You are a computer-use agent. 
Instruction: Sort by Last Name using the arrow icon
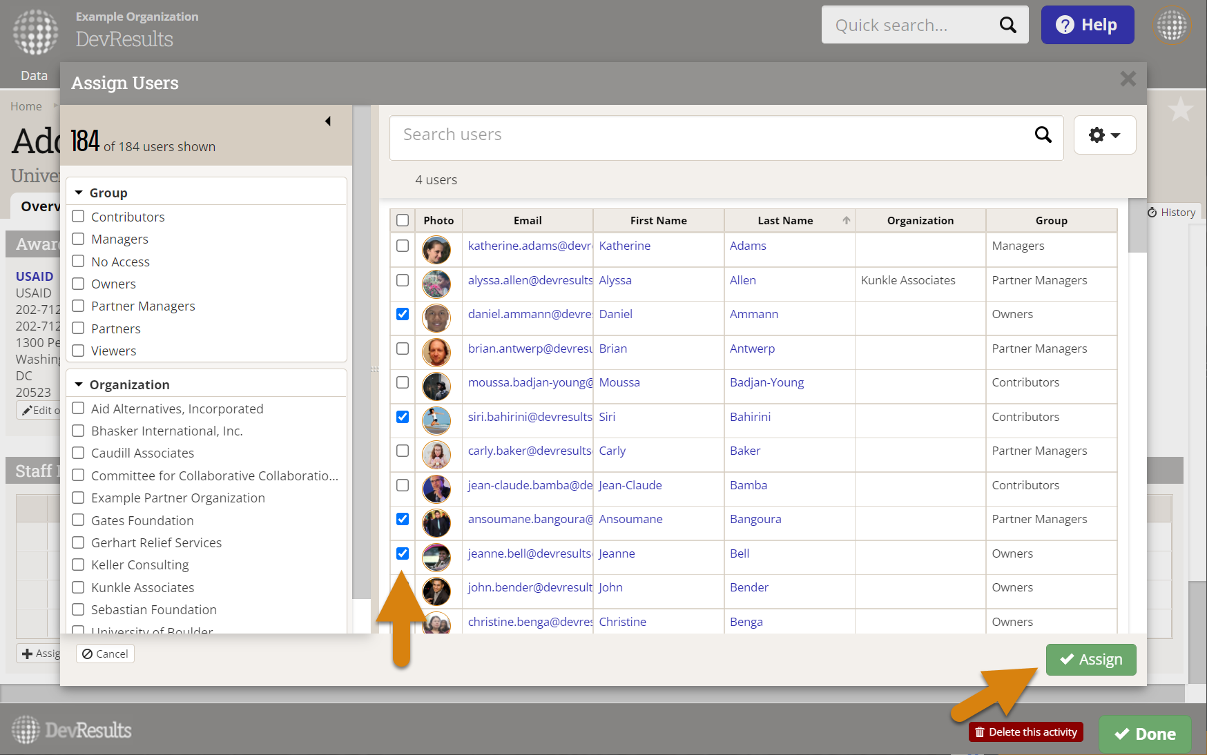[x=846, y=221]
